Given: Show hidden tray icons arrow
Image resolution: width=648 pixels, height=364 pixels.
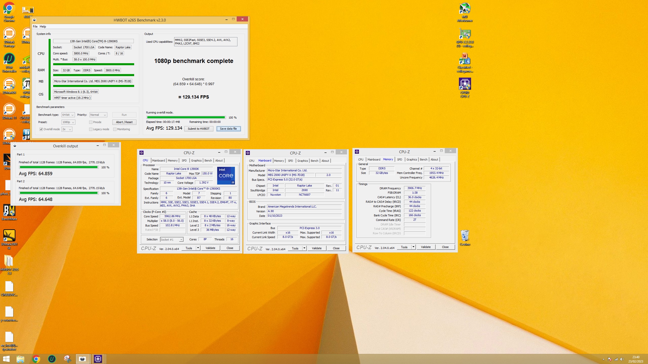Looking at the screenshot, I should (x=603, y=359).
